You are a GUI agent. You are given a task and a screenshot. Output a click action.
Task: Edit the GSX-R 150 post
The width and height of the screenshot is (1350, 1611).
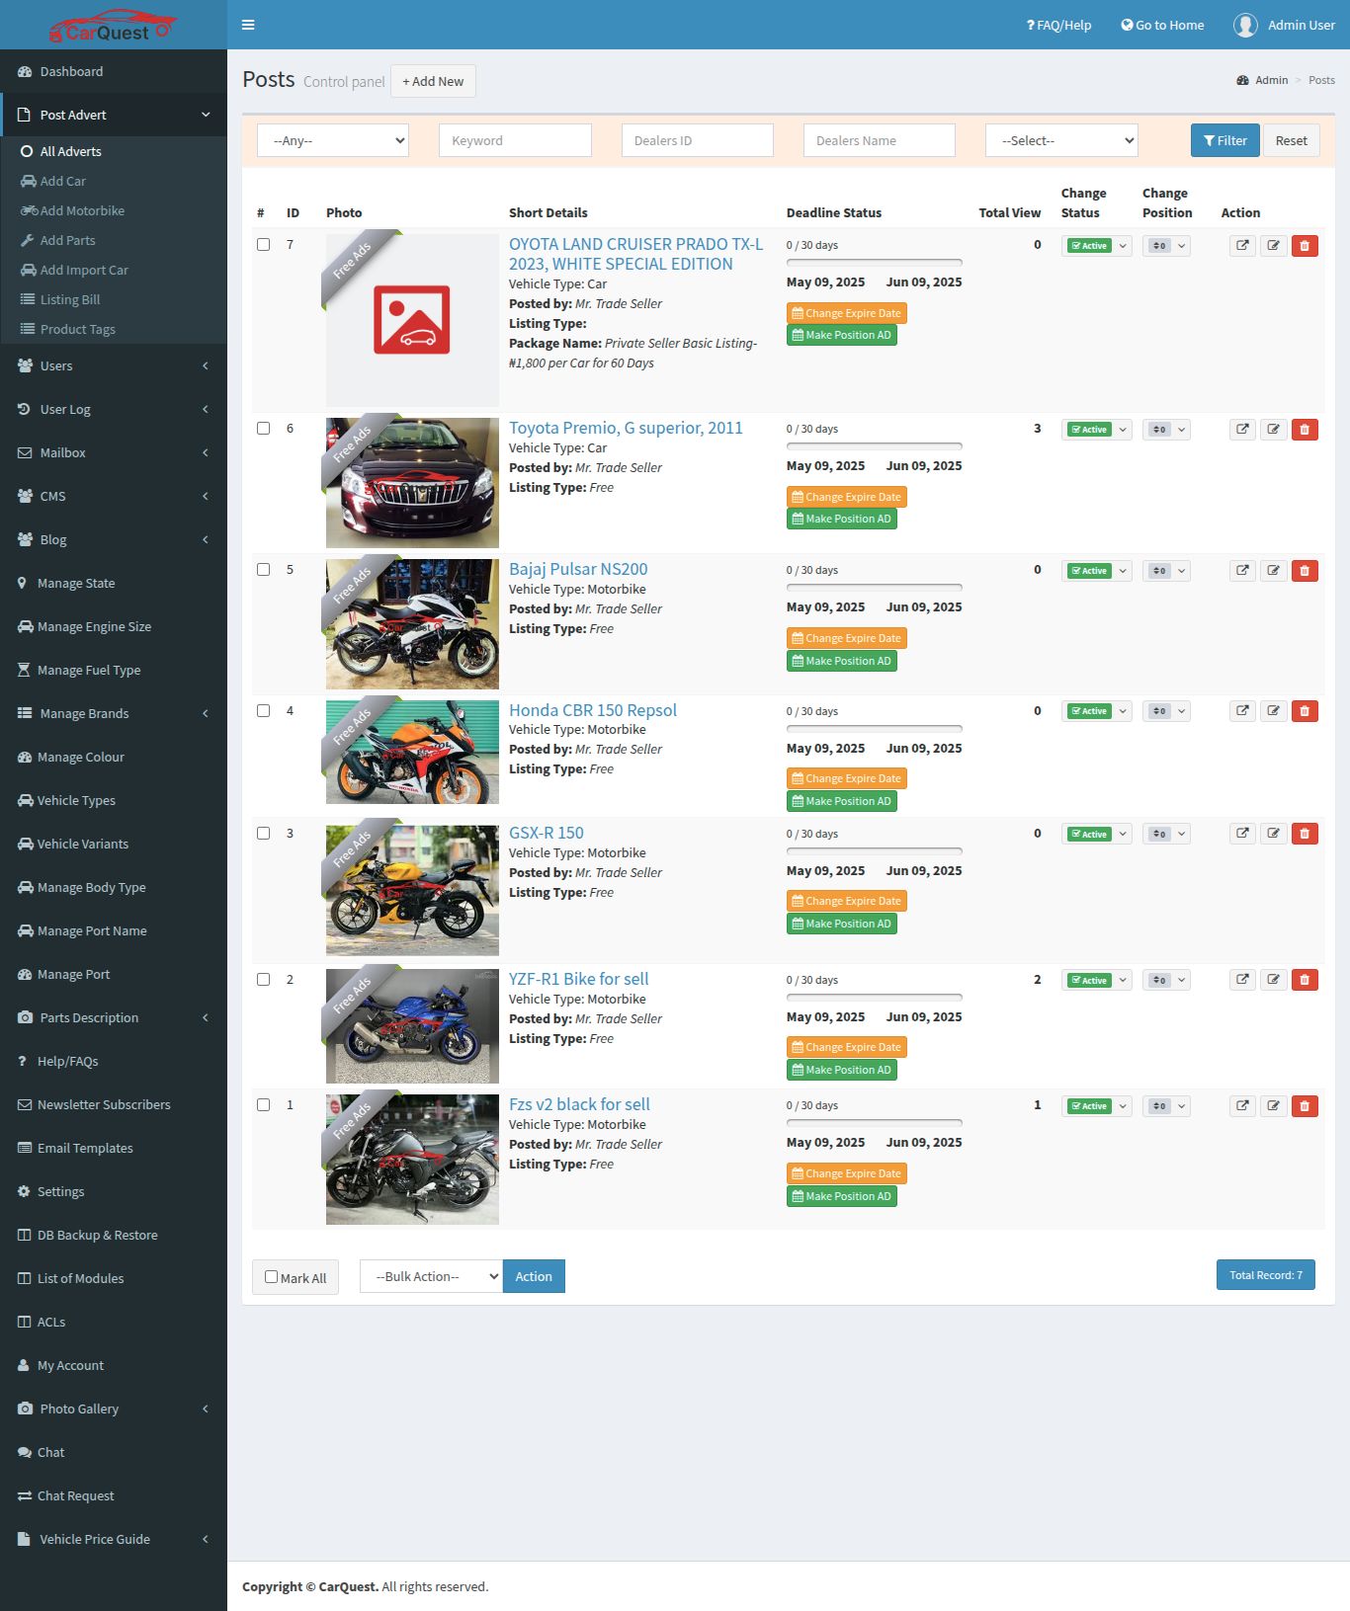(x=1274, y=834)
